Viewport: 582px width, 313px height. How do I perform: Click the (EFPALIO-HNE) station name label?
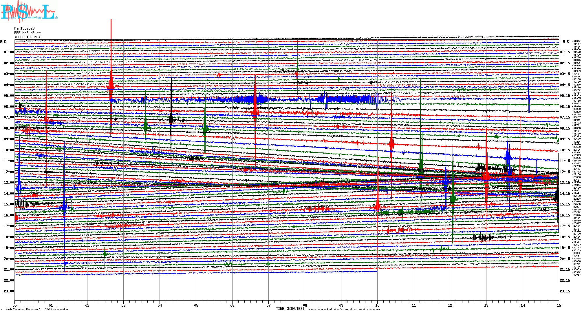[28, 37]
